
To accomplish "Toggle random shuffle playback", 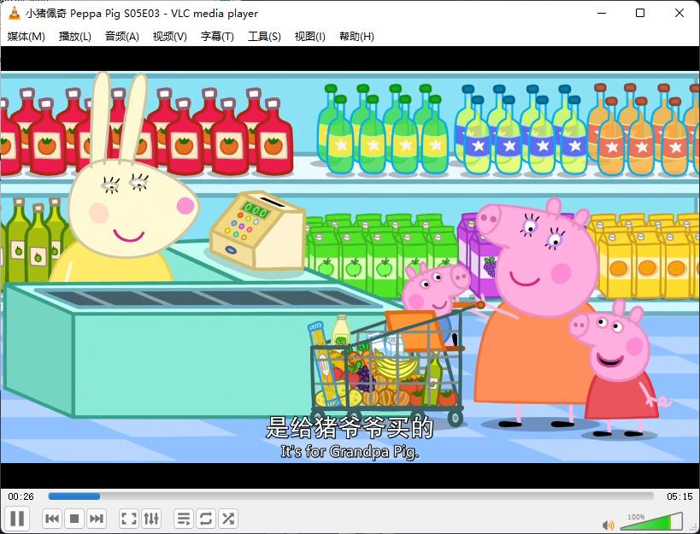I will pos(228,519).
